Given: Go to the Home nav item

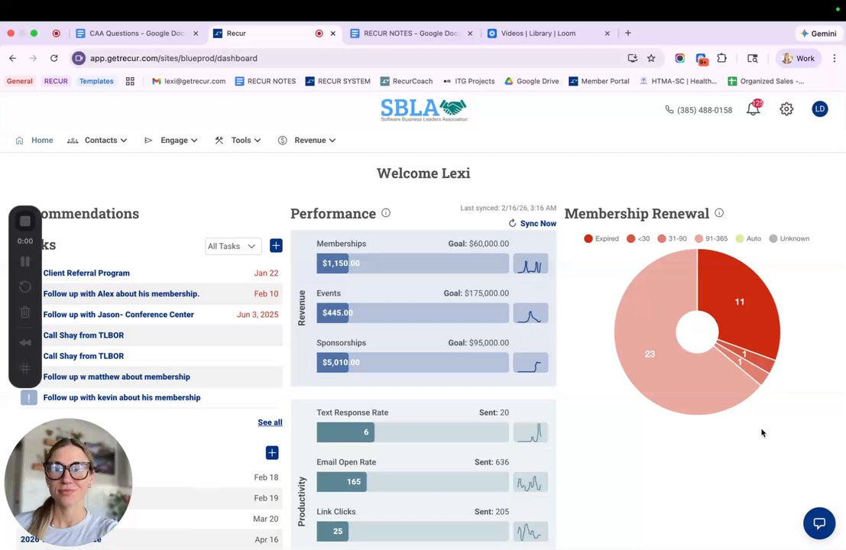Looking at the screenshot, I should pyautogui.click(x=34, y=141).
